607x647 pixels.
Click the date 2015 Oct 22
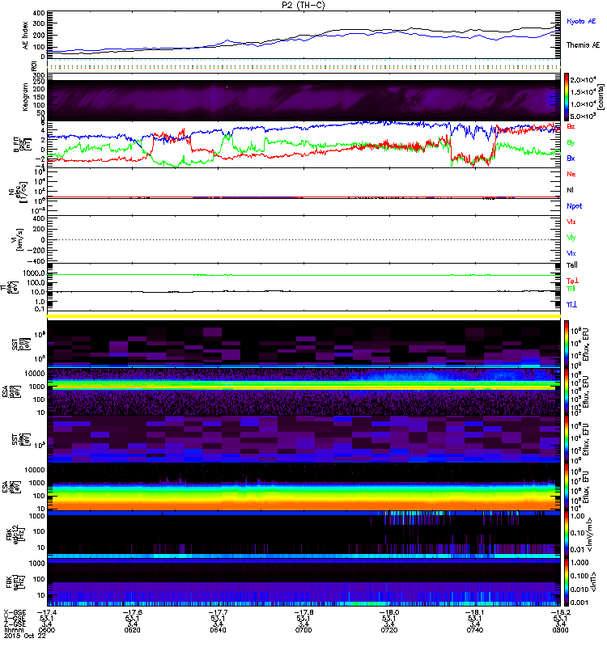[x=25, y=636]
